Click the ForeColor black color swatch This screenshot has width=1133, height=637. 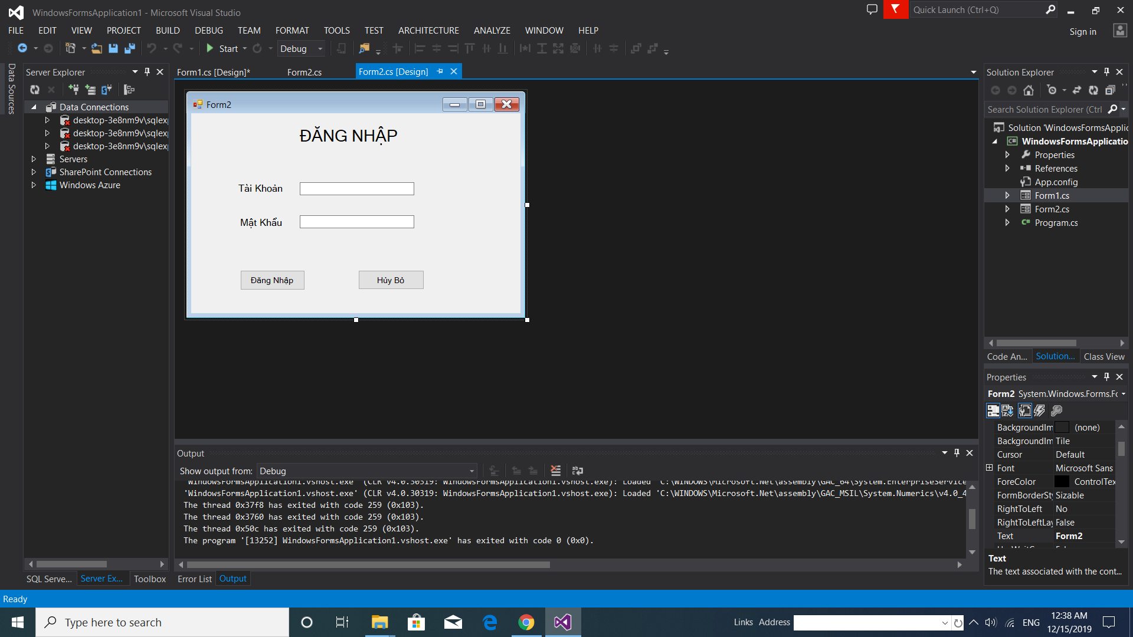click(1062, 482)
